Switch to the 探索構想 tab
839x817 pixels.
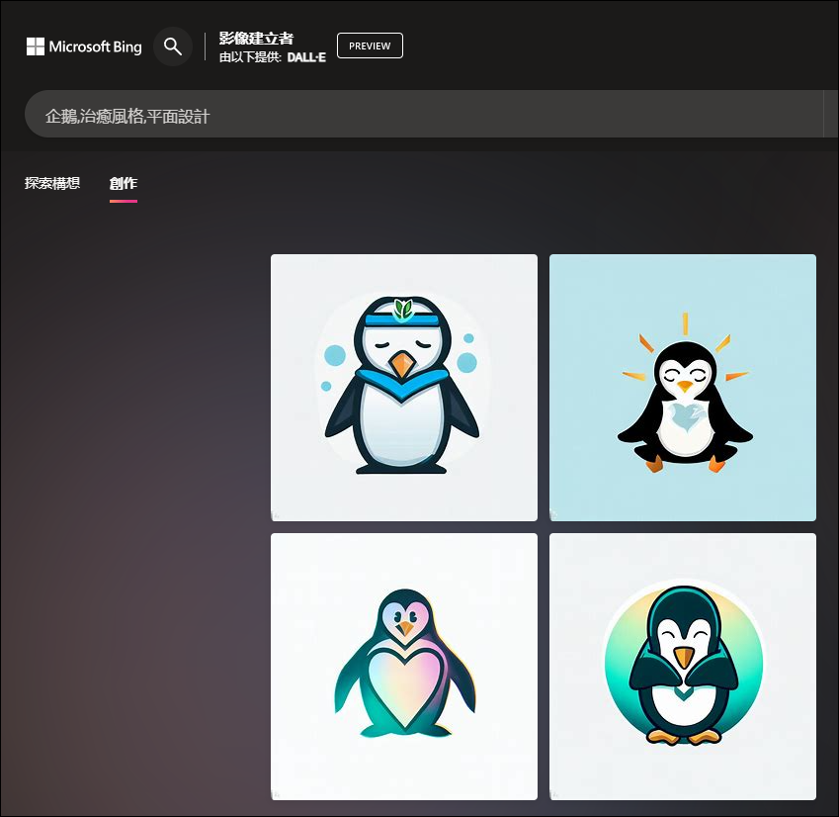click(x=52, y=184)
